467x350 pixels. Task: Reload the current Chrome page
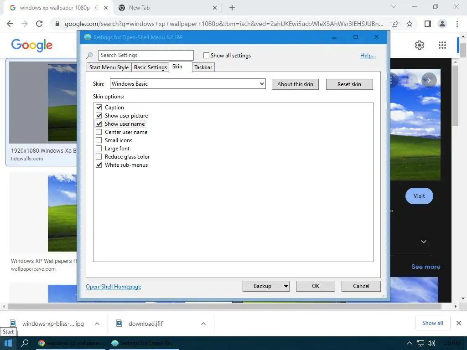pyautogui.click(x=39, y=24)
